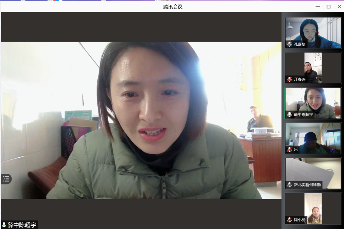Select 沈小丽 video thumbnail
This screenshot has height=229, width=344.
[313, 208]
